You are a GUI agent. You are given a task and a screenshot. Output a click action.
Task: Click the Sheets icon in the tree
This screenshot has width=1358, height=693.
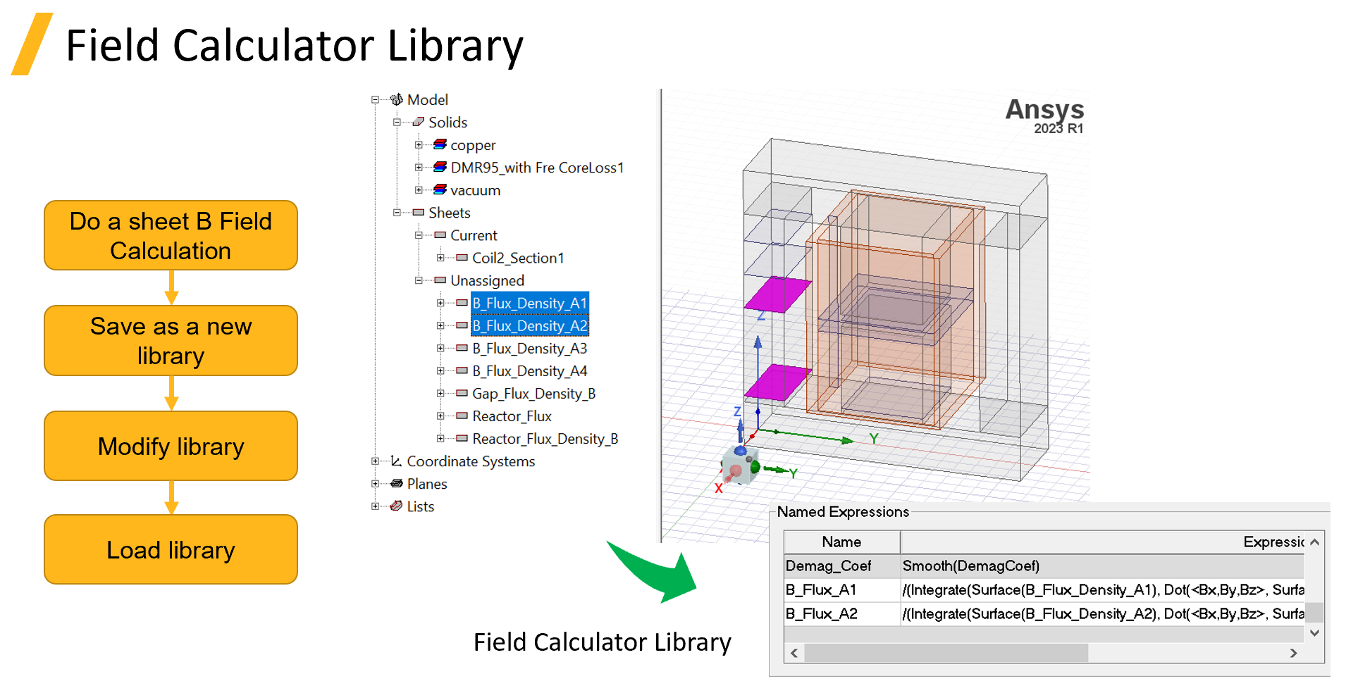click(417, 213)
